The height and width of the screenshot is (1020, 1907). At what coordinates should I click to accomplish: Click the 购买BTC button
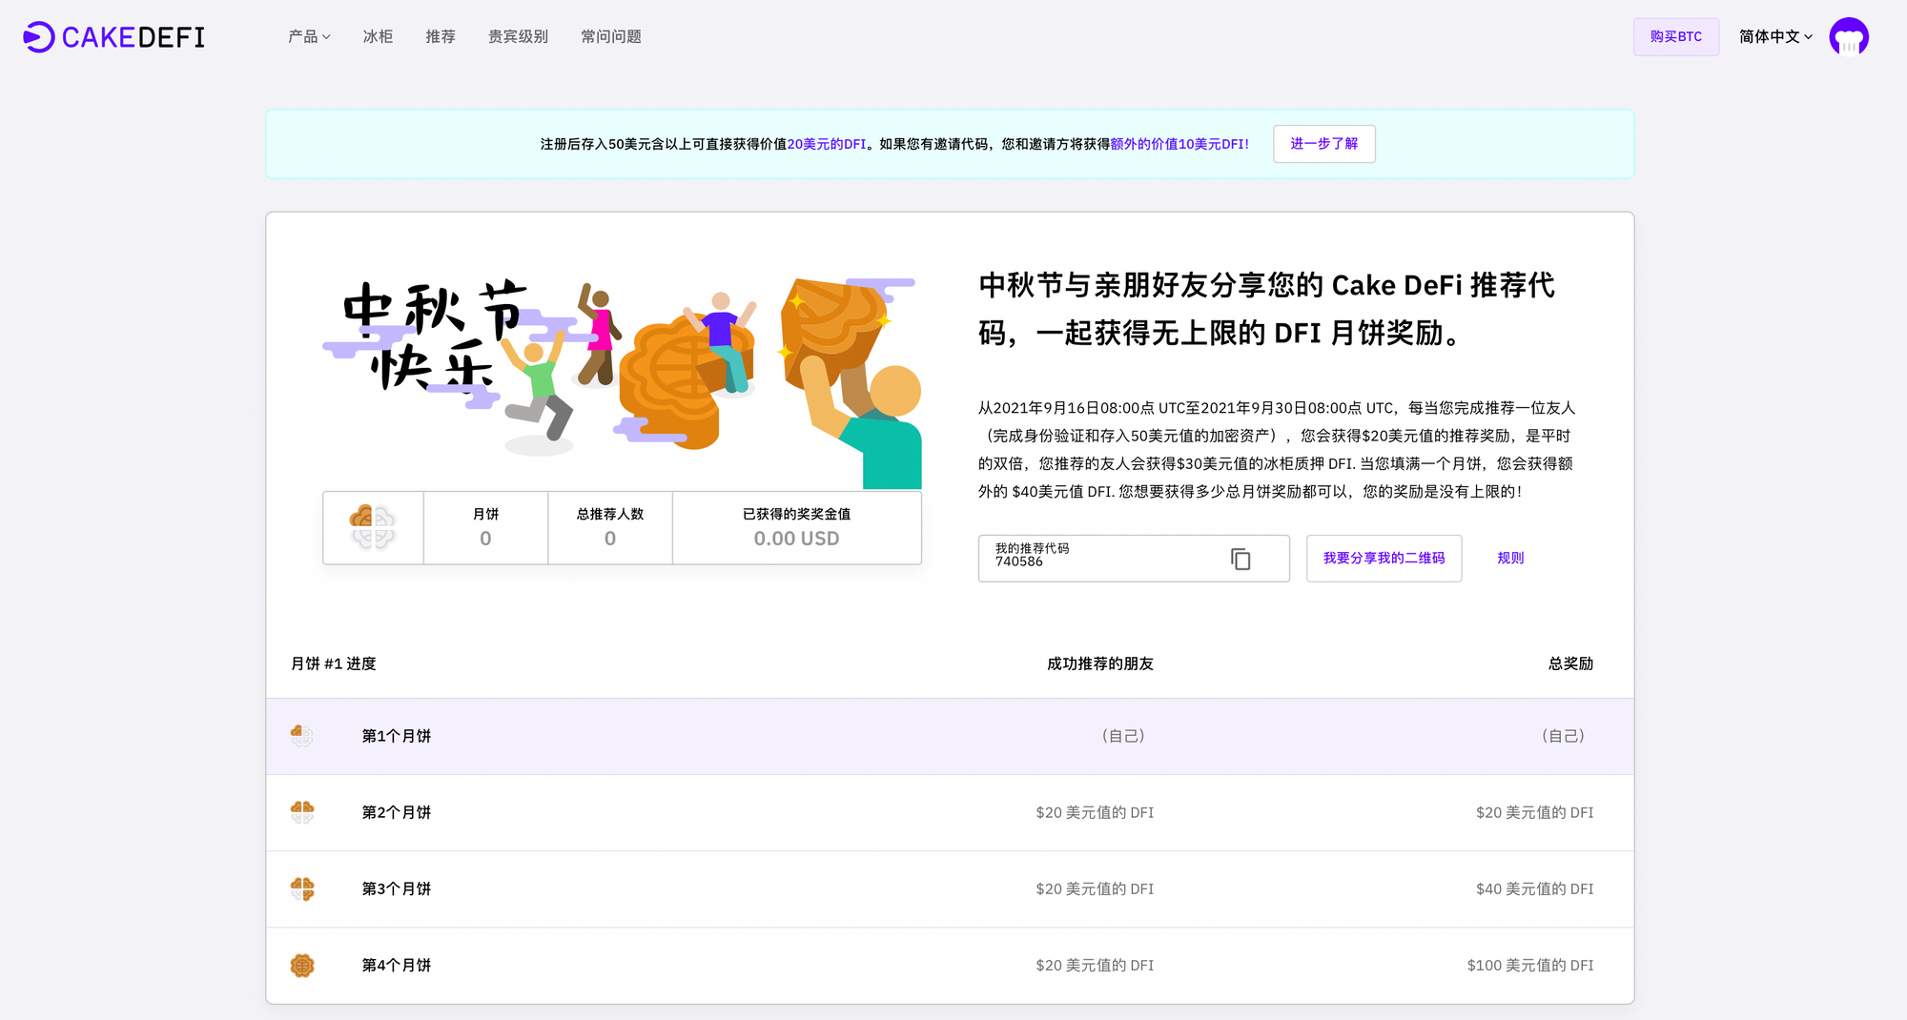point(1676,36)
